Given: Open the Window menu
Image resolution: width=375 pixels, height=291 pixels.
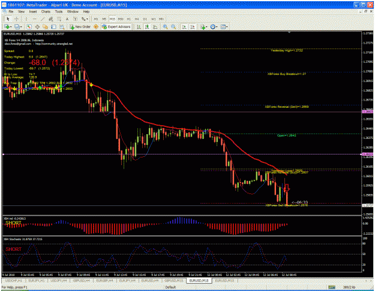Looking at the screenshot, I should [x=73, y=11].
